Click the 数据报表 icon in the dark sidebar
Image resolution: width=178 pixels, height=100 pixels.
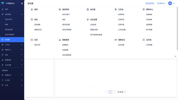[3, 60]
